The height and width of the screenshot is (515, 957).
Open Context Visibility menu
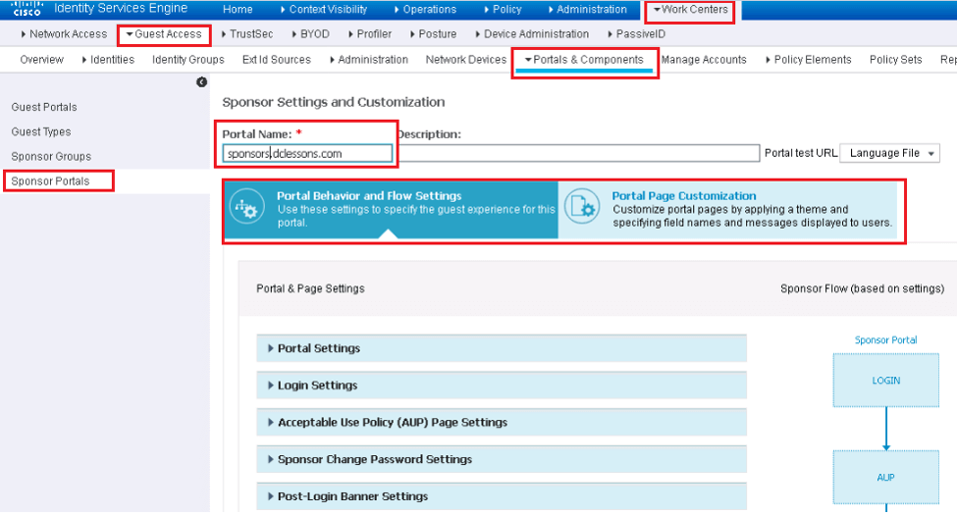tap(324, 9)
